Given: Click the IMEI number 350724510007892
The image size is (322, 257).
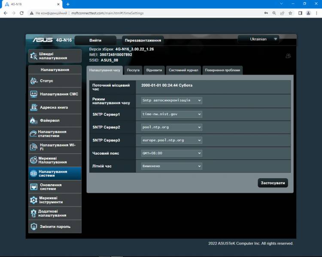Looking at the screenshot, I should pos(116,55).
